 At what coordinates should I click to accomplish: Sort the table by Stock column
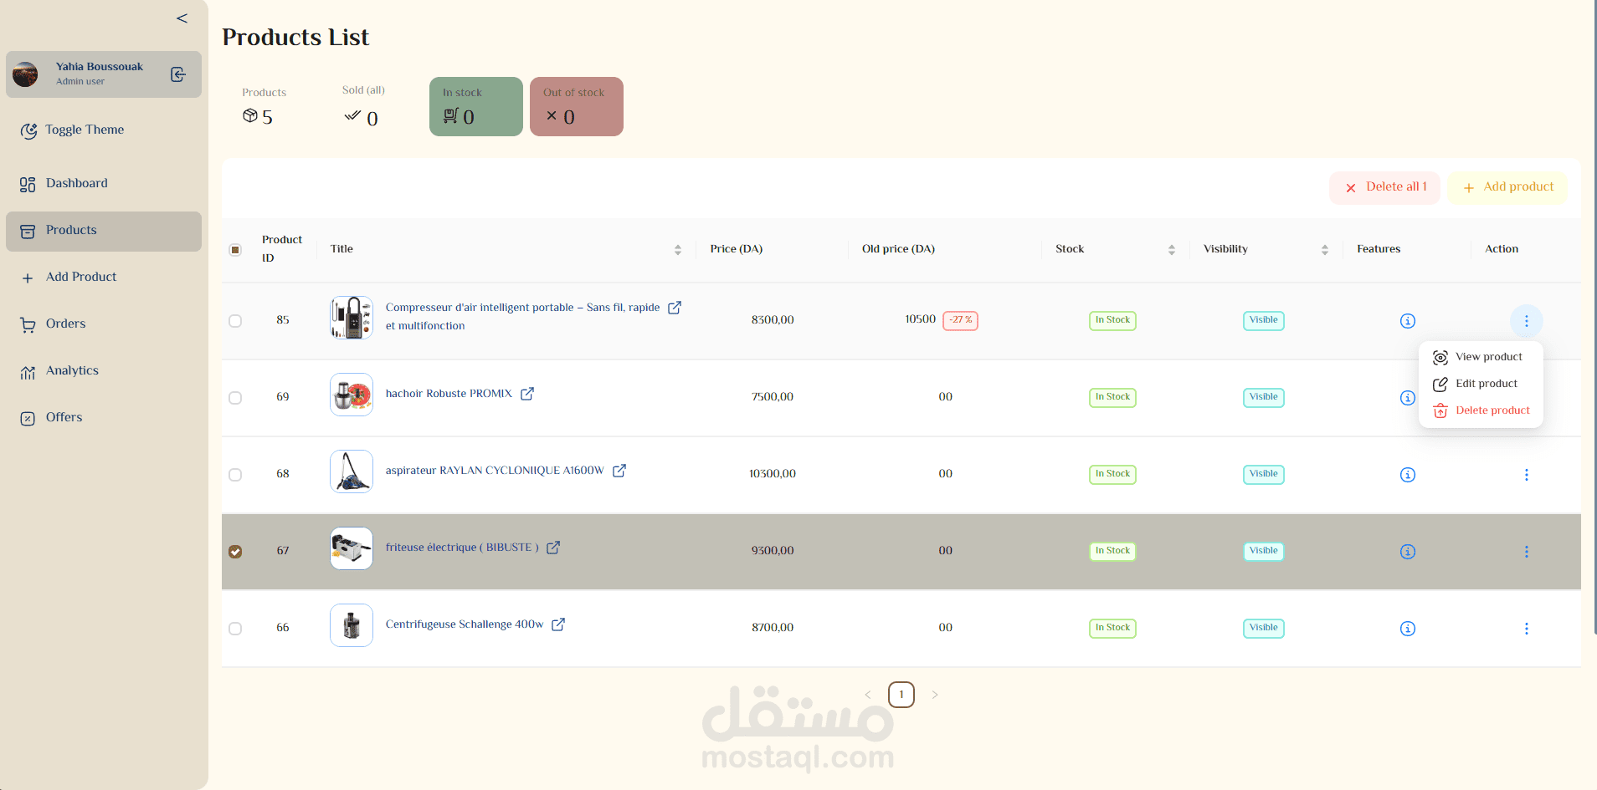(x=1172, y=249)
